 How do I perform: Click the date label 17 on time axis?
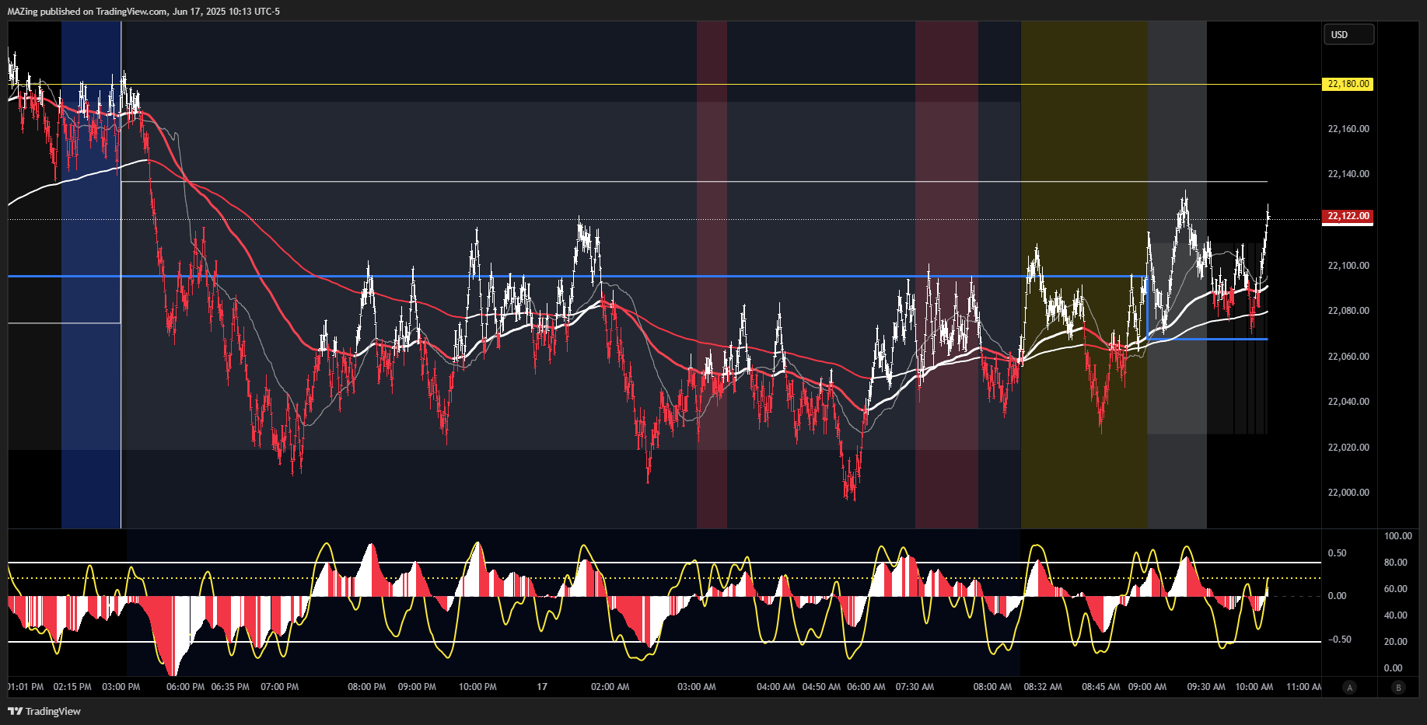542,687
